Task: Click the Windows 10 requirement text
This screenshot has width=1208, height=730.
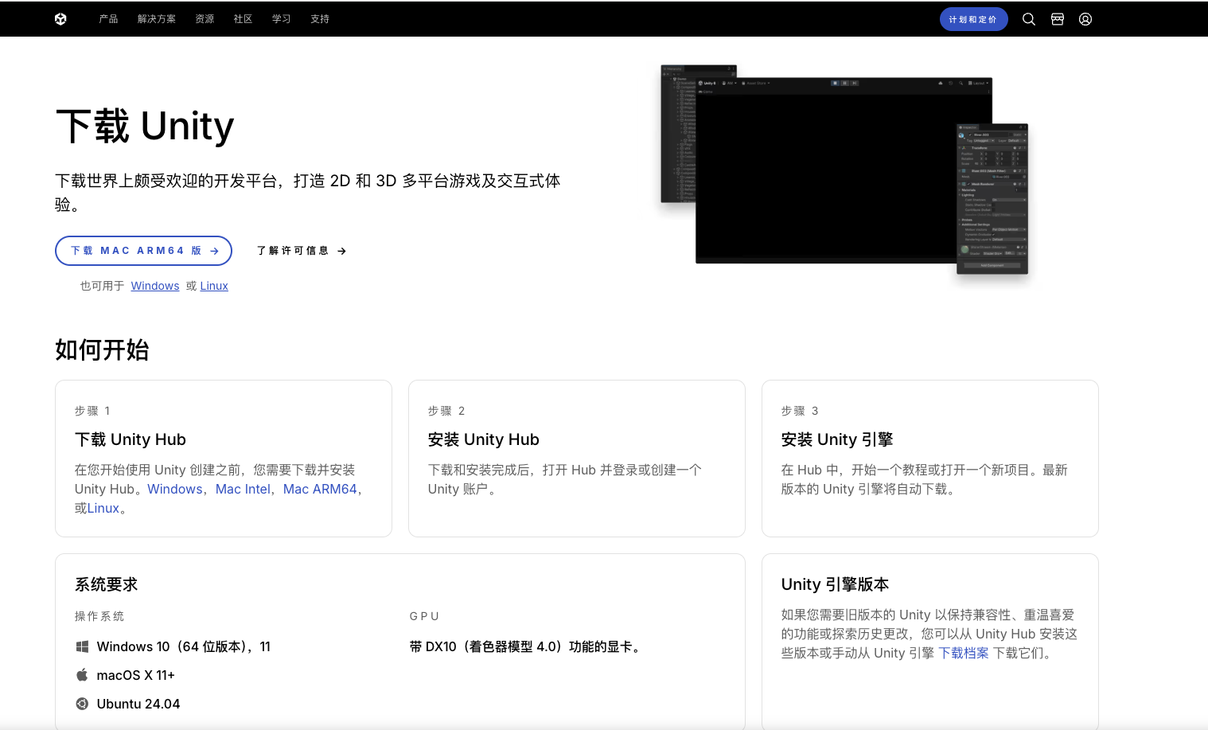Action: pos(184,646)
